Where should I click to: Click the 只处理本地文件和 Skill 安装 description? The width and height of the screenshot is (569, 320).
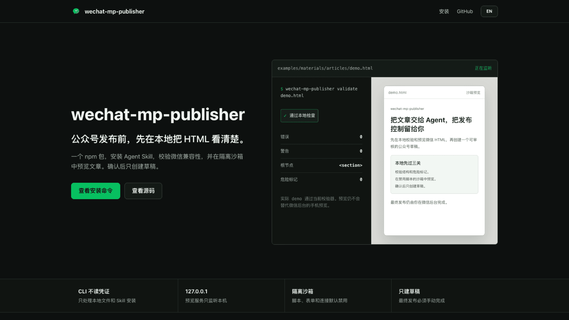point(107,301)
